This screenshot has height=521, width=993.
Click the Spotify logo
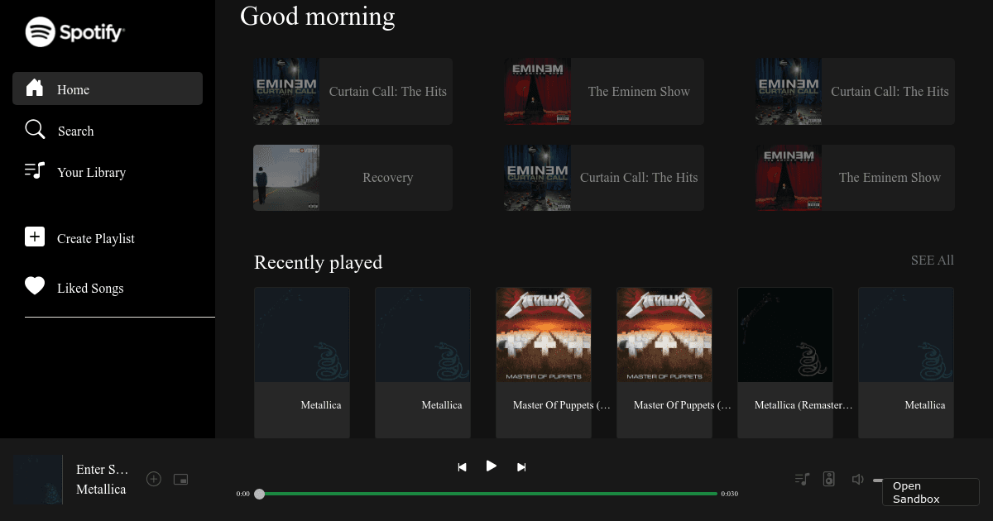pos(74,31)
